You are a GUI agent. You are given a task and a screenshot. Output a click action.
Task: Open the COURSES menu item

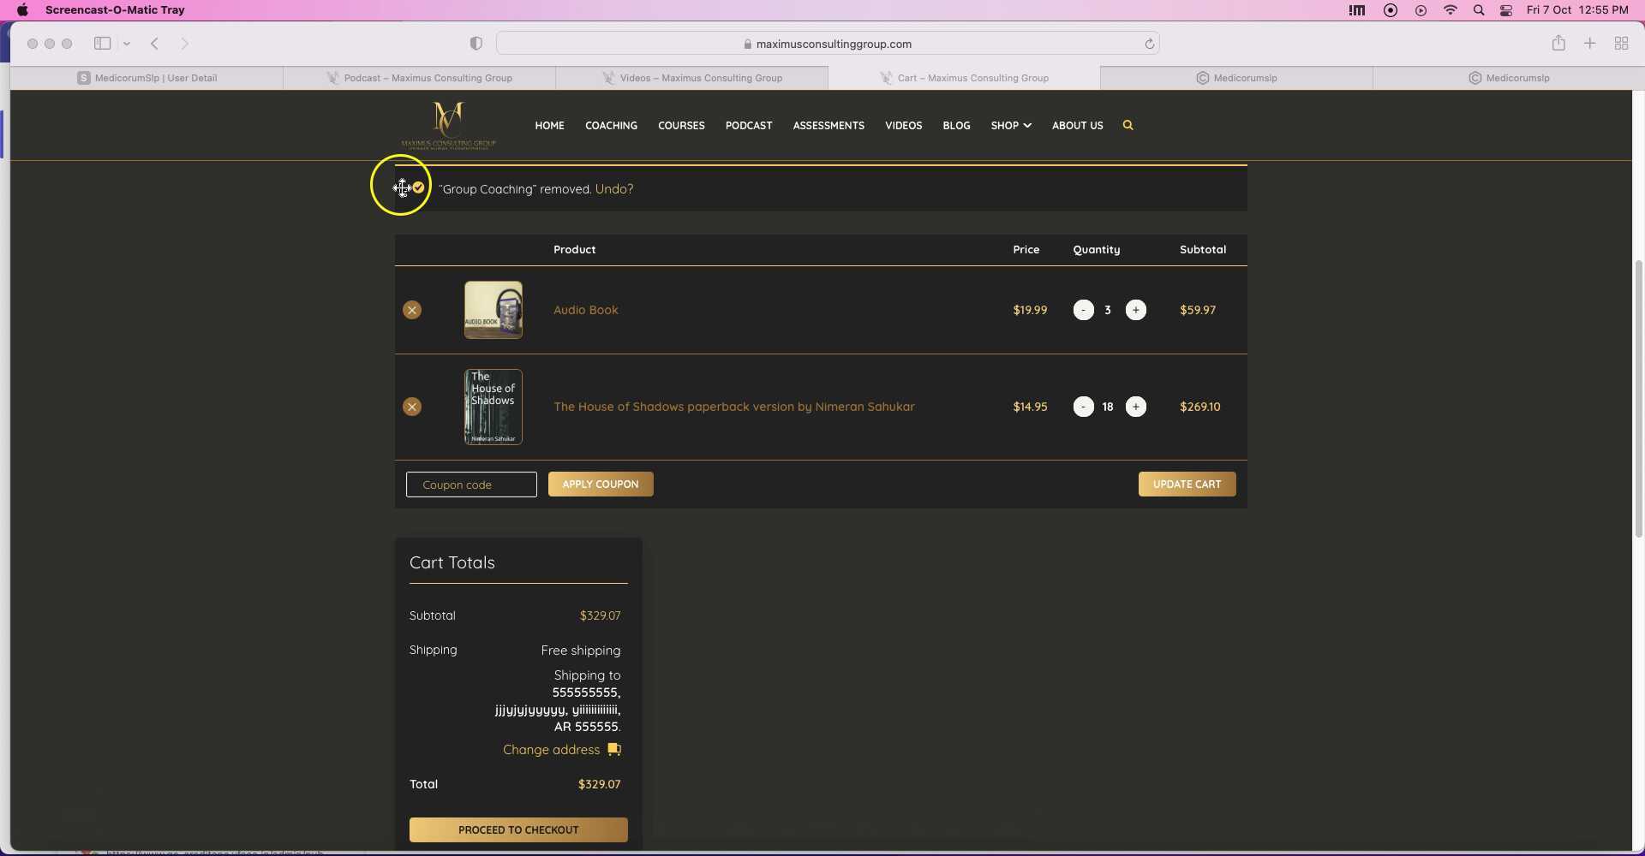(x=681, y=125)
